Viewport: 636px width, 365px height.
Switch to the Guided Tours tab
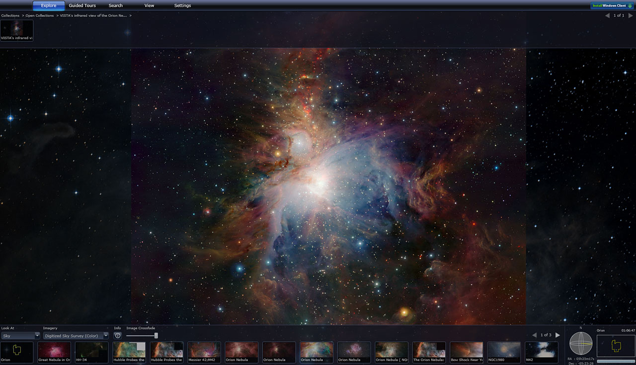(81, 5)
